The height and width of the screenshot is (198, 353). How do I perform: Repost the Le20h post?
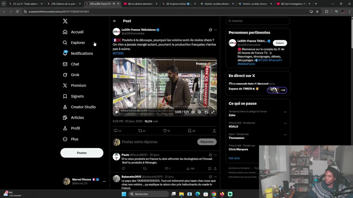point(140,131)
